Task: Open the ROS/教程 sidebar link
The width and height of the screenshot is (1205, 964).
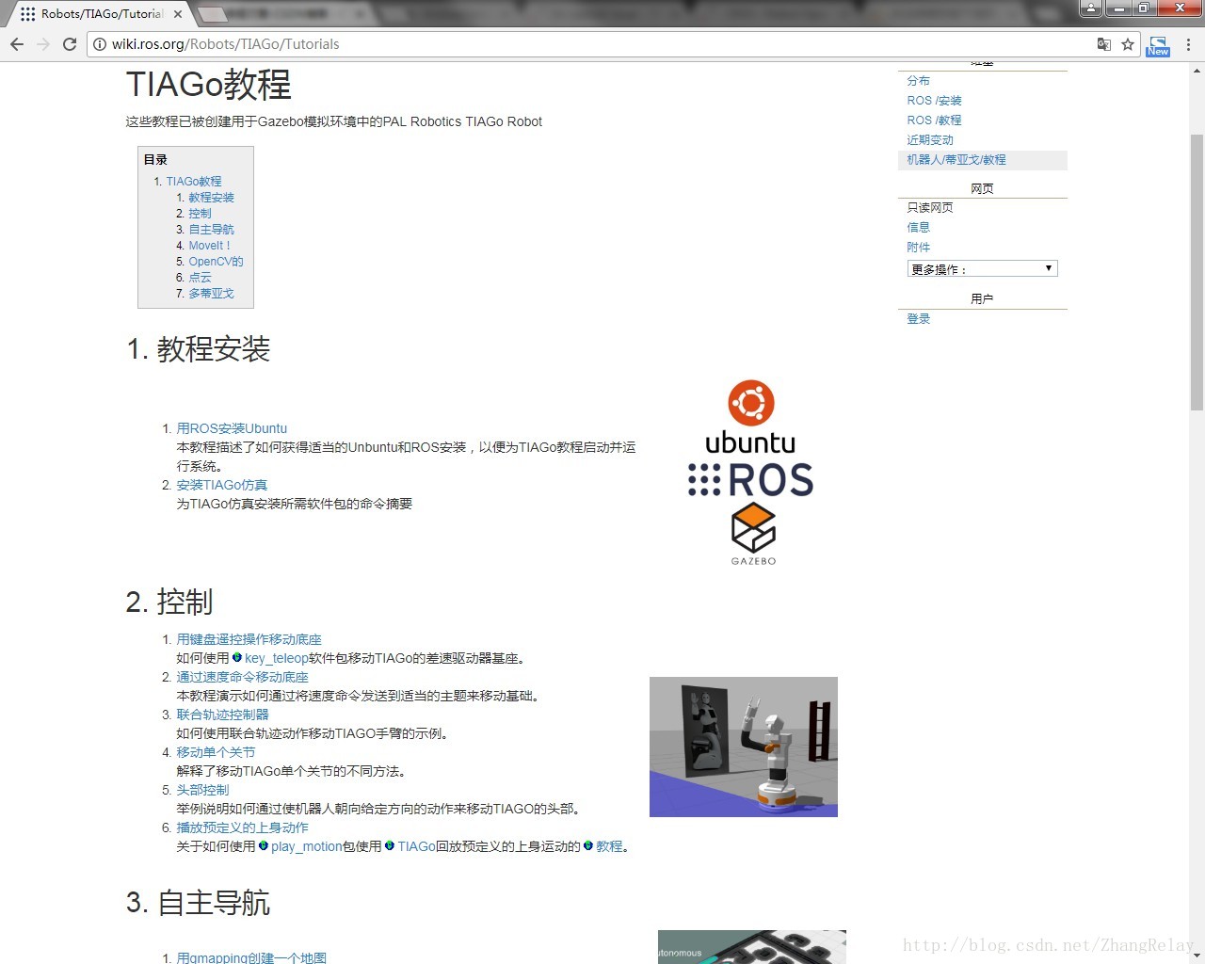Action: pos(934,120)
